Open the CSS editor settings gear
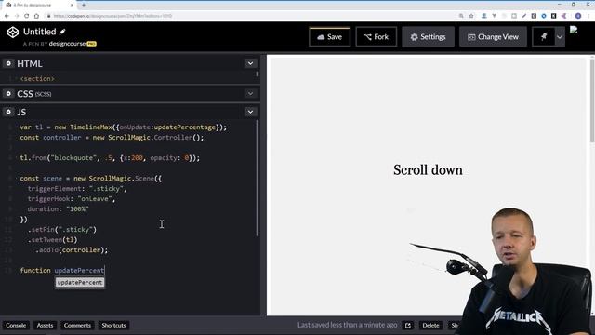The width and height of the screenshot is (595, 335). (x=8, y=93)
